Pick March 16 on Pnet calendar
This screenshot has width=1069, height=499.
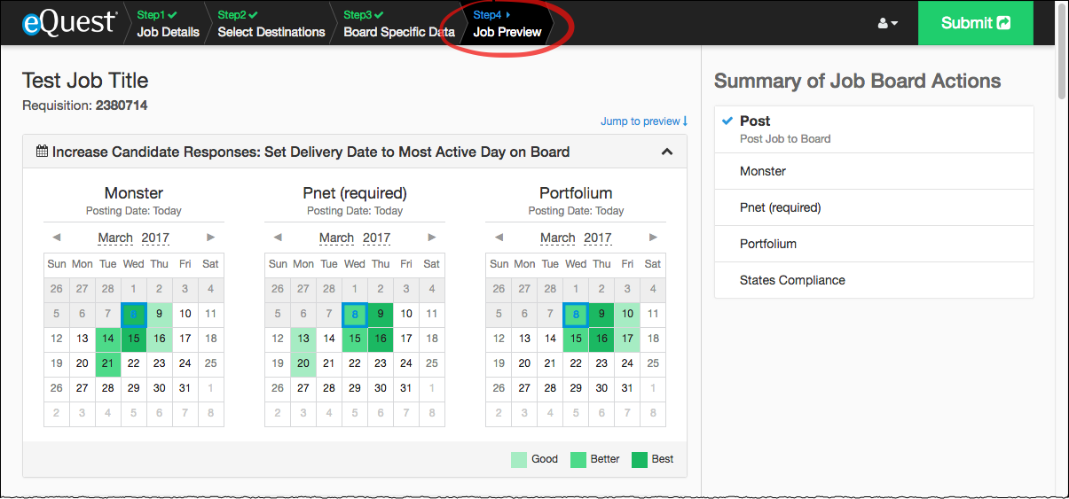(381, 339)
